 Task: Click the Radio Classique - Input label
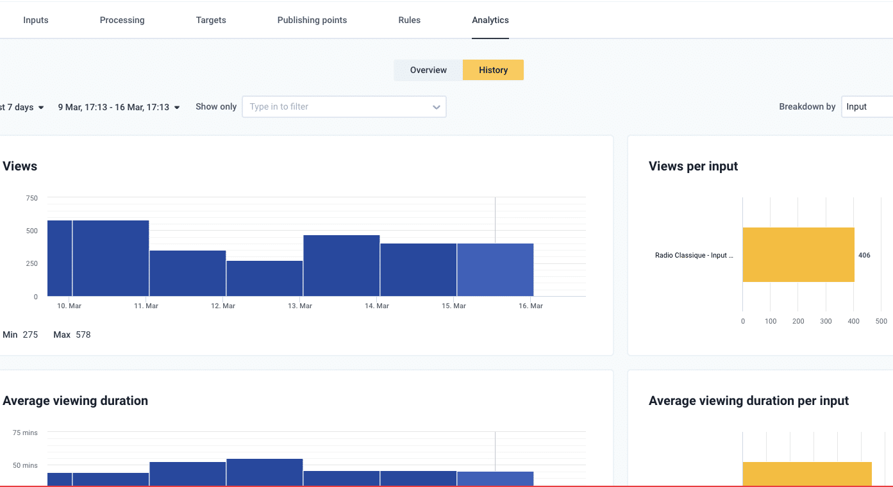[694, 255]
